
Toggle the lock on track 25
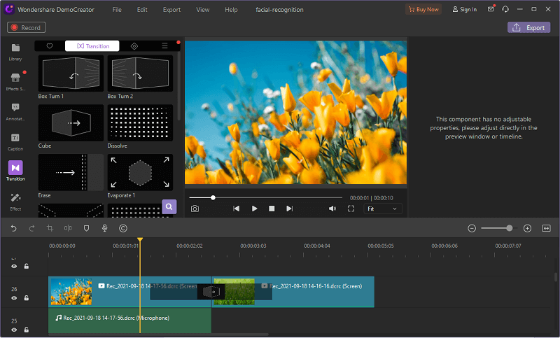click(x=26, y=330)
